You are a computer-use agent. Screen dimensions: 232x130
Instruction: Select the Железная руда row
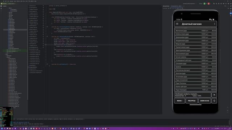196,31
